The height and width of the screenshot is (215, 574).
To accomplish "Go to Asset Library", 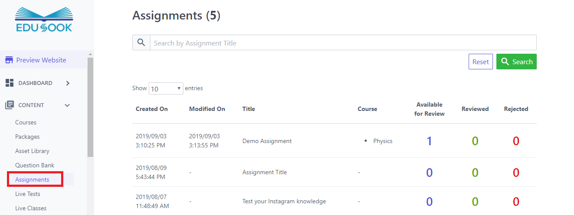I will click(32, 151).
